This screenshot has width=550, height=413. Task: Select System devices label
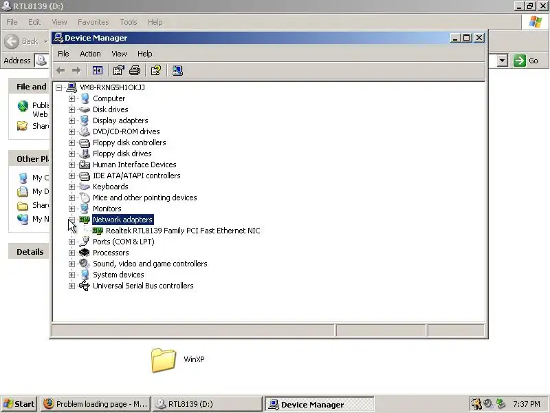(118, 275)
